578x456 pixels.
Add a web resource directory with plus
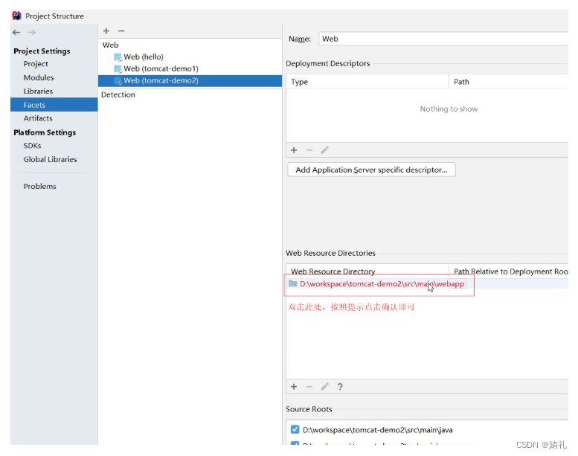294,387
